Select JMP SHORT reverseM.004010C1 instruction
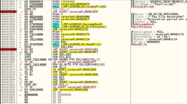This screenshot has height=104, width=187. [x=75, y=82]
